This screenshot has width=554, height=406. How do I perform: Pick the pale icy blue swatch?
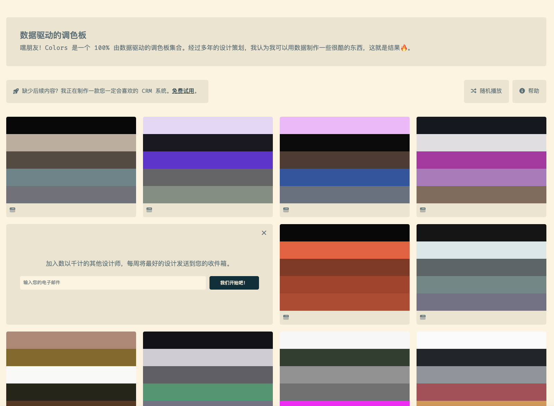click(481, 250)
